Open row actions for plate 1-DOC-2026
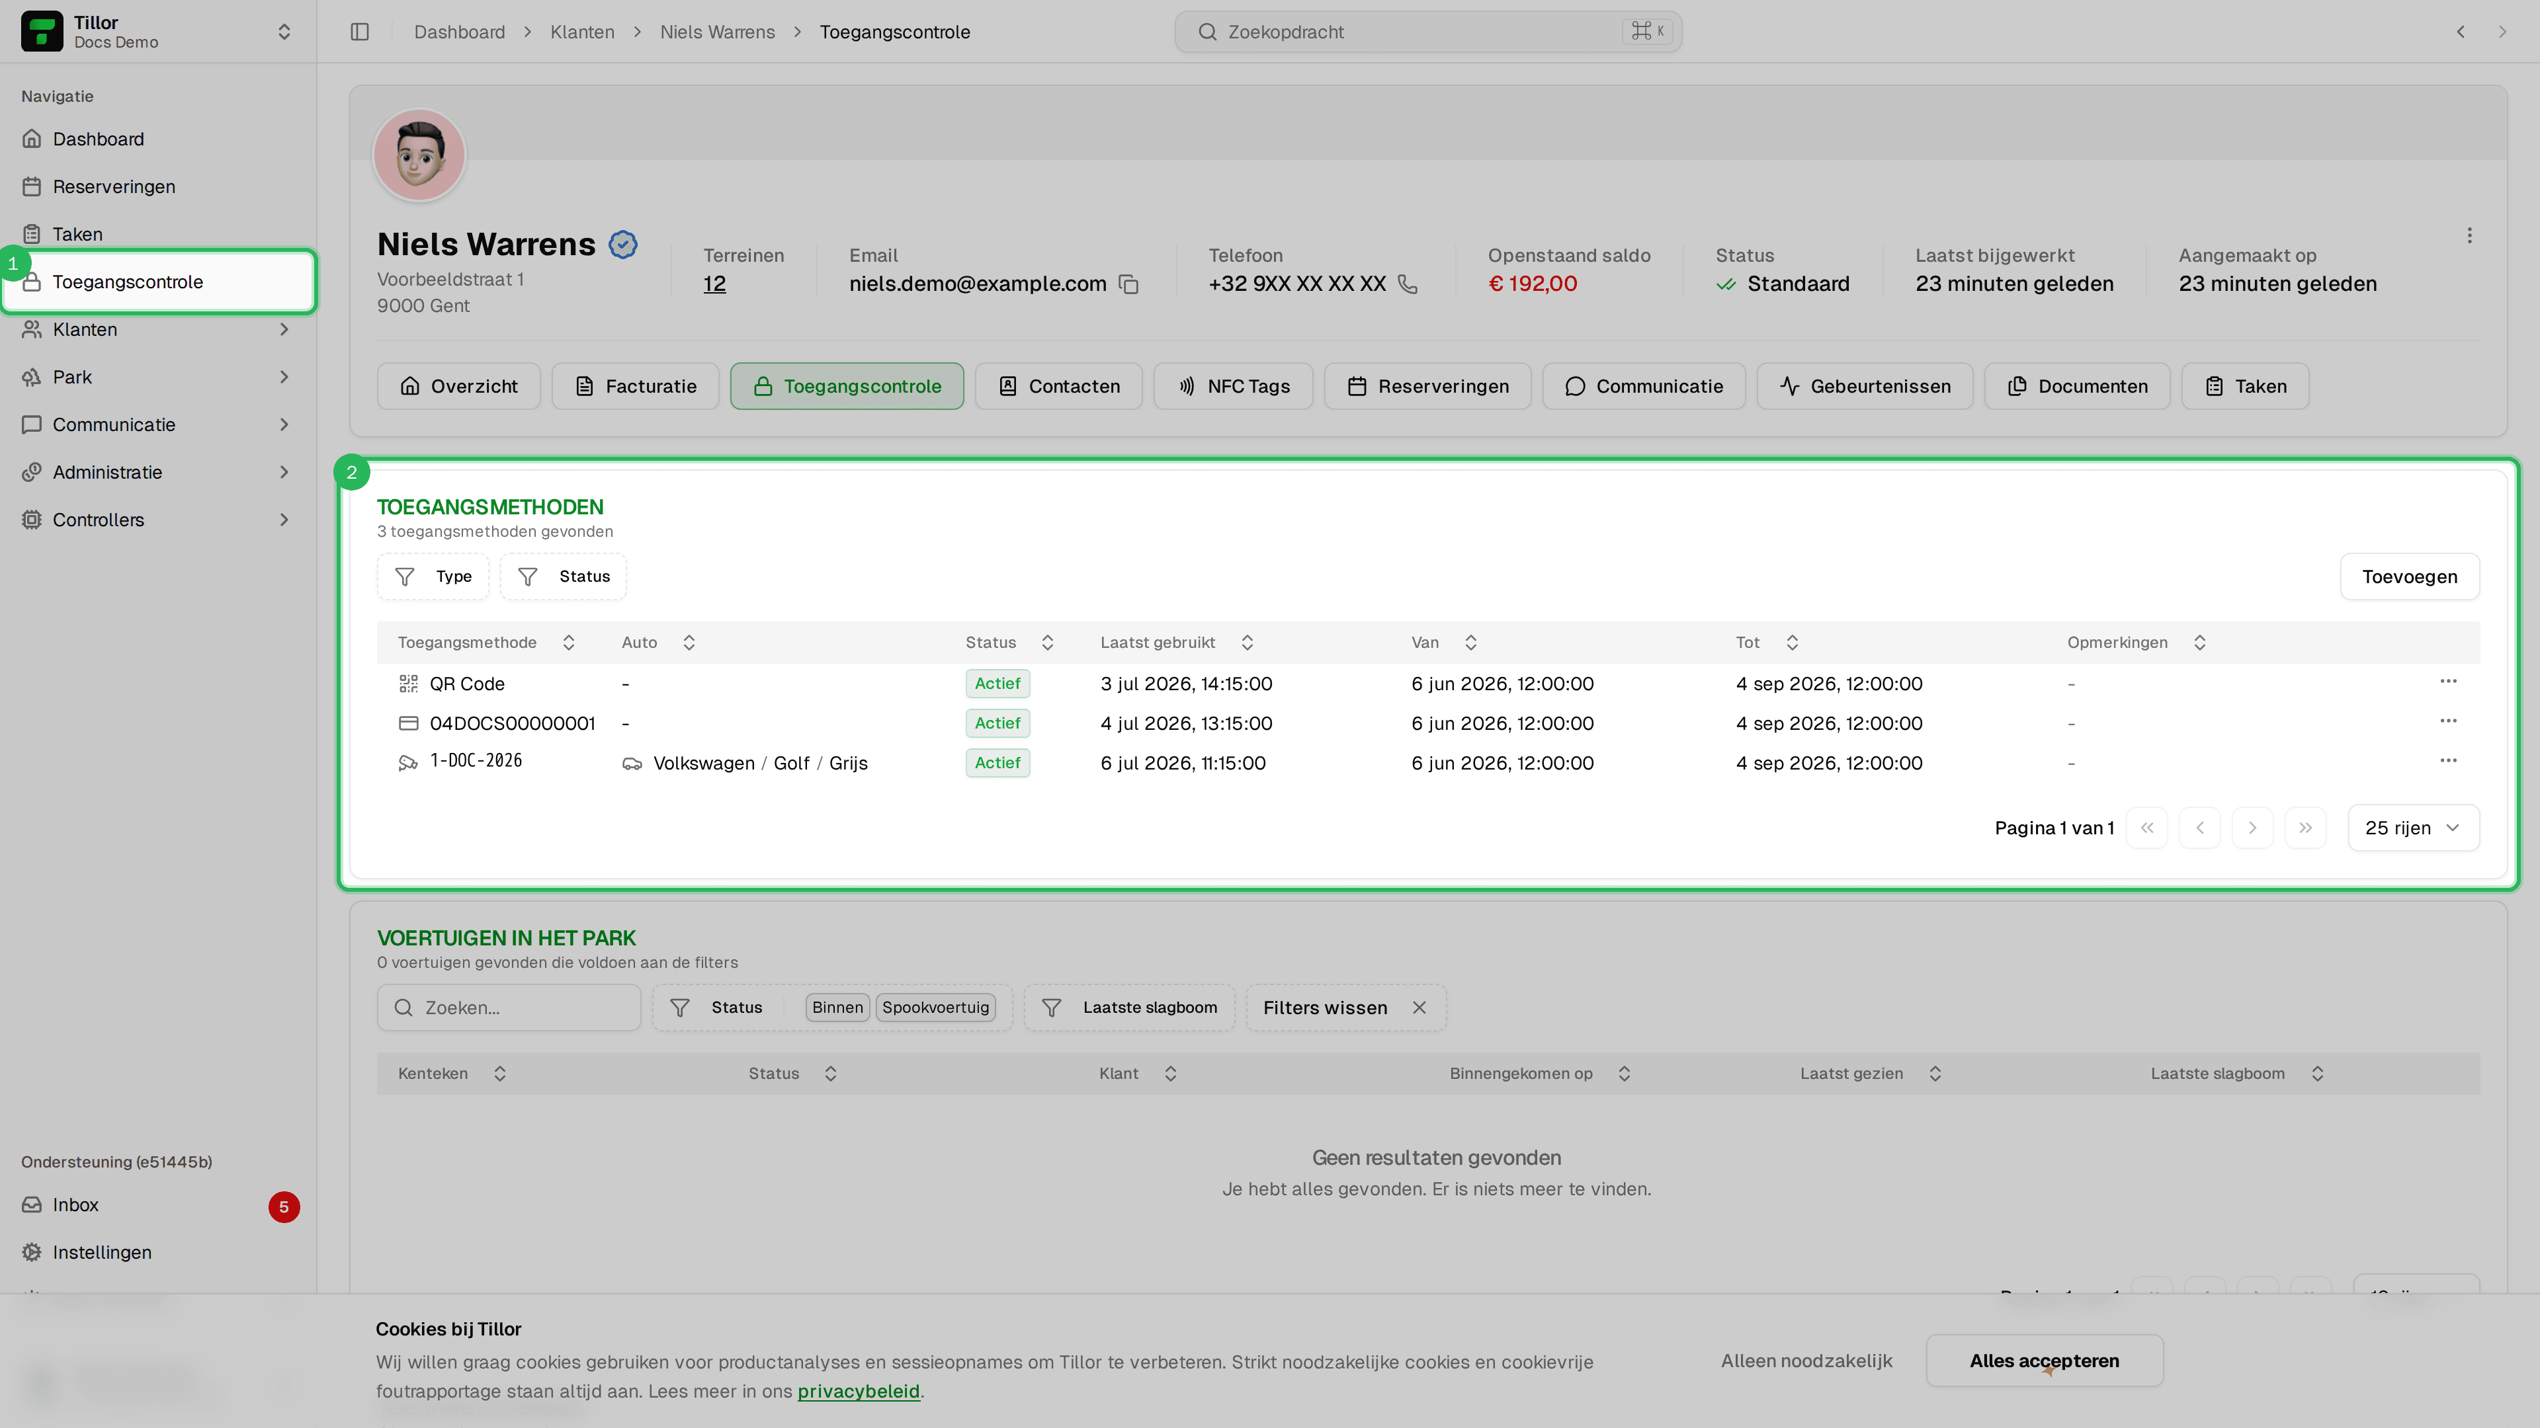Image resolution: width=2540 pixels, height=1428 pixels. (x=2448, y=761)
